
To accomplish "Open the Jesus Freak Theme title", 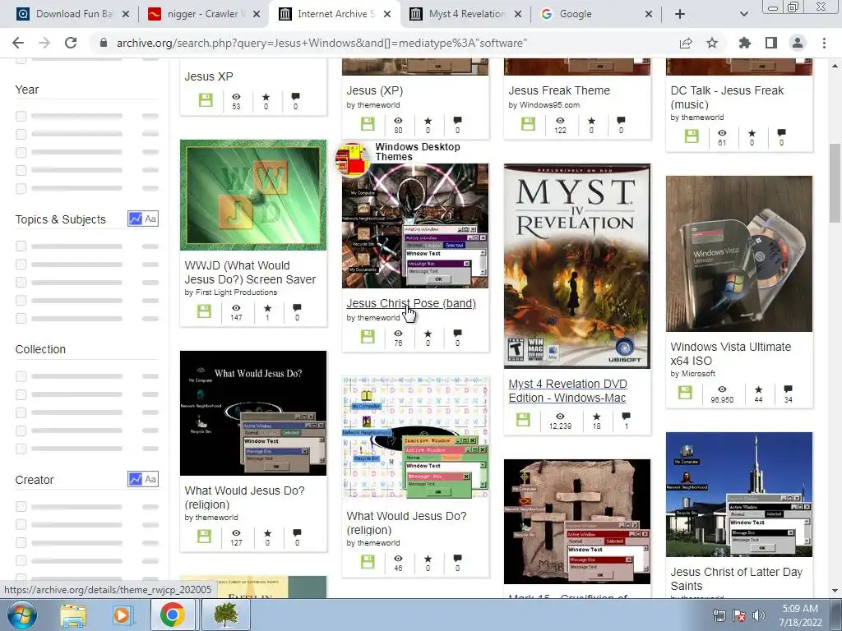I will click(x=559, y=90).
